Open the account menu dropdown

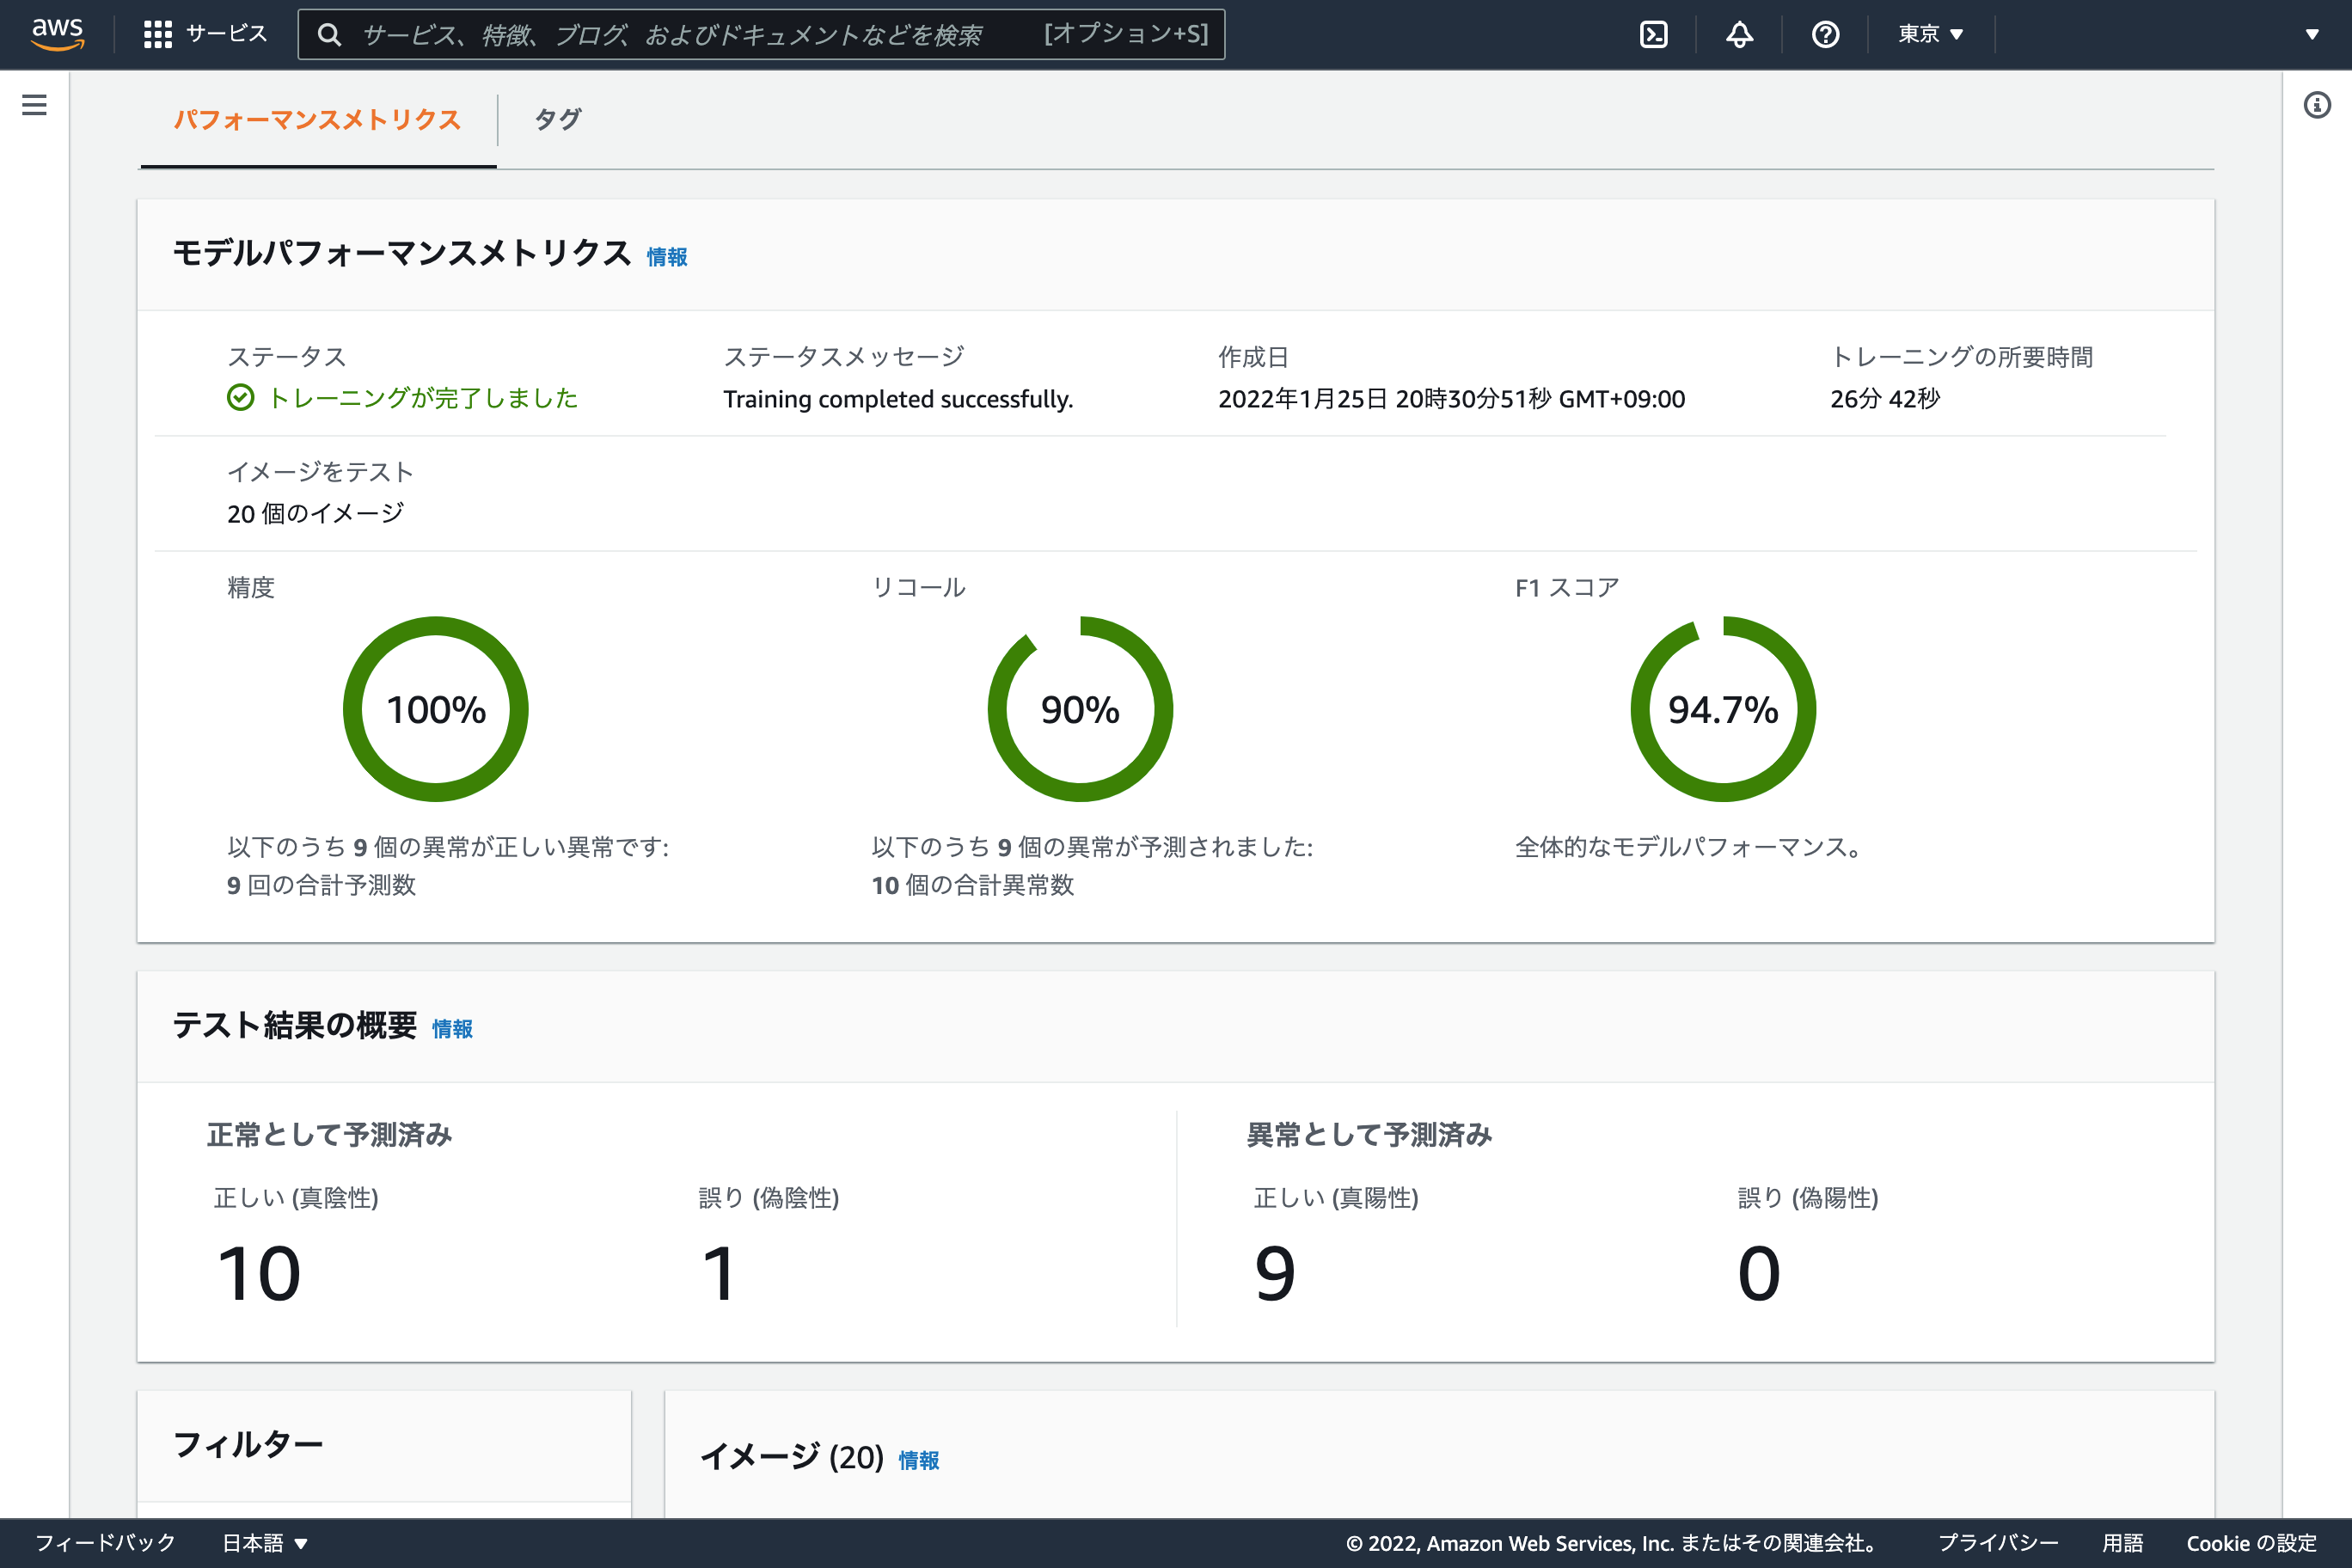[2311, 33]
